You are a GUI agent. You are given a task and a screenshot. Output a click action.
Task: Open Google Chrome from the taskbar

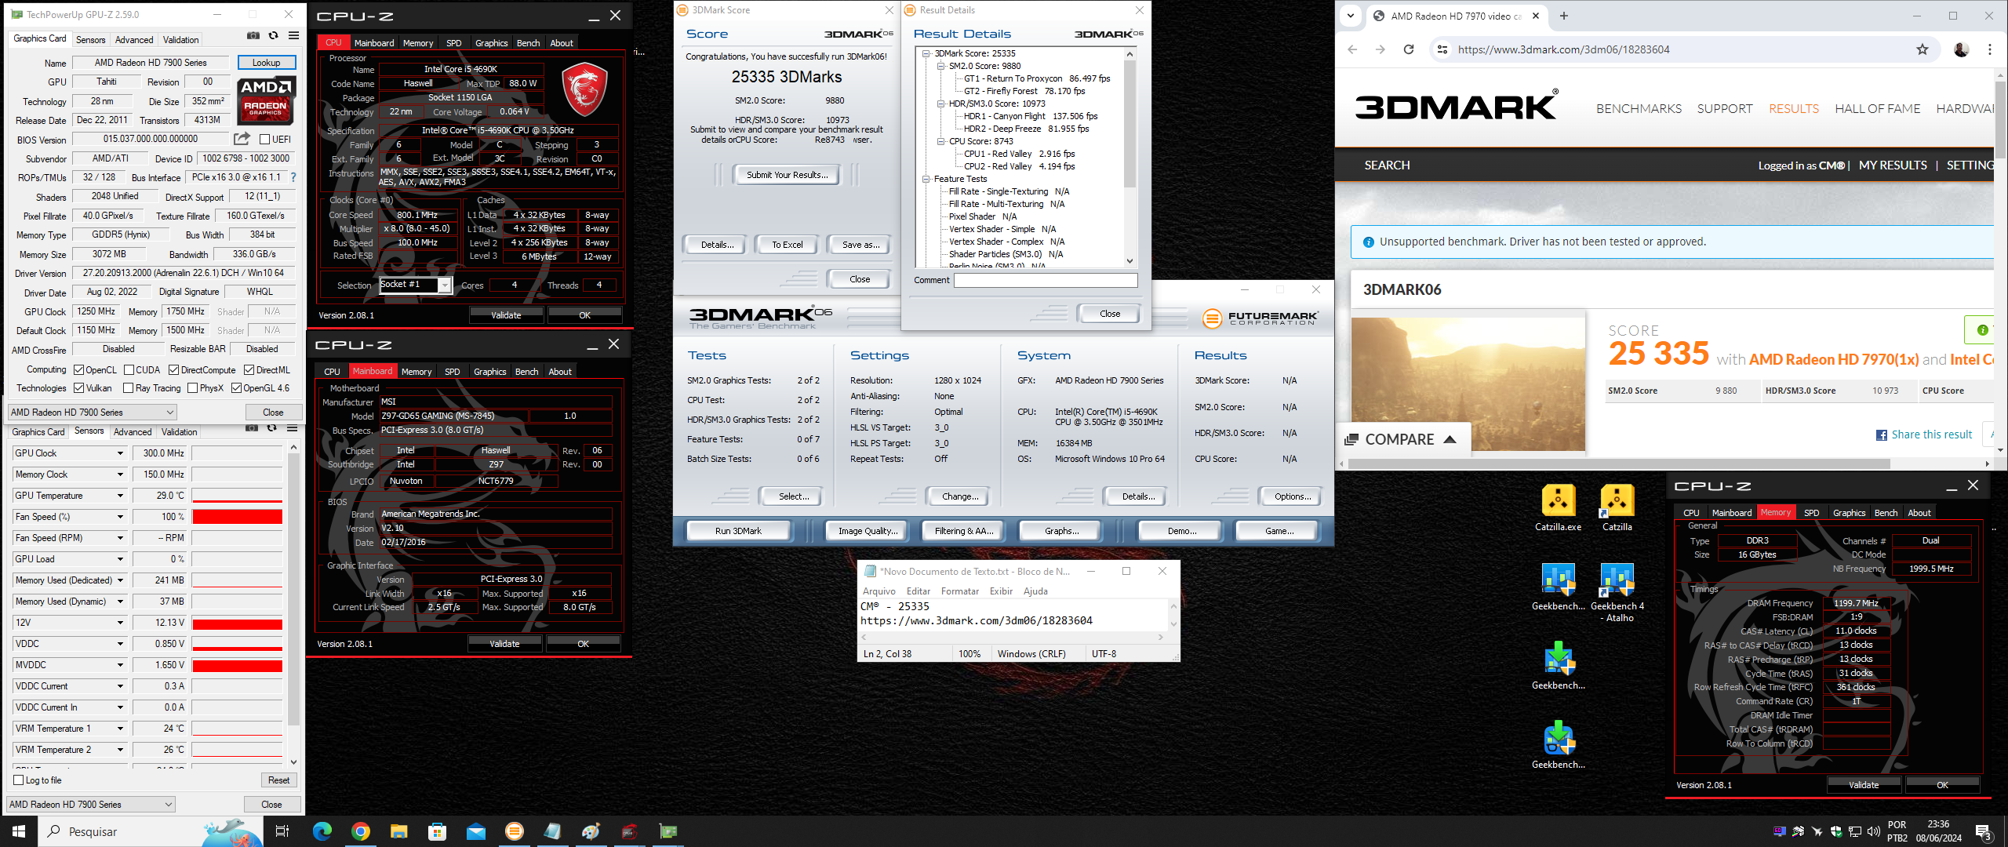coord(361,831)
